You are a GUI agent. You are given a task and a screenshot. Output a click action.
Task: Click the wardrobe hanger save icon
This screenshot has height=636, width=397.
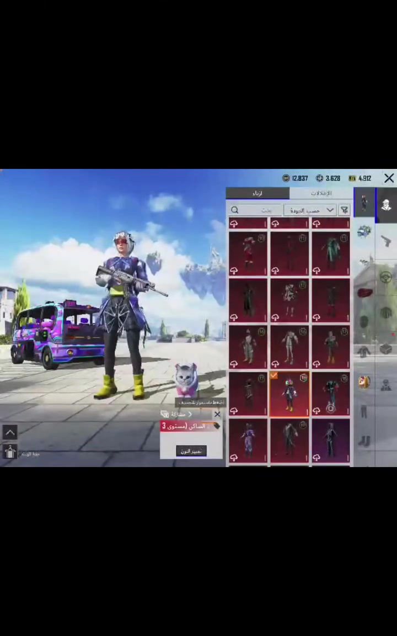(x=10, y=452)
